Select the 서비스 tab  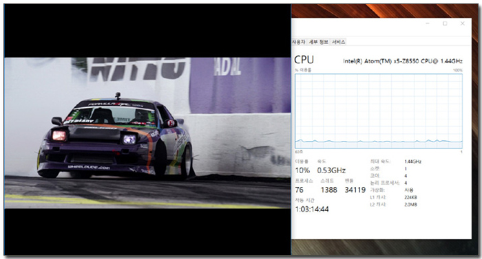[339, 42]
